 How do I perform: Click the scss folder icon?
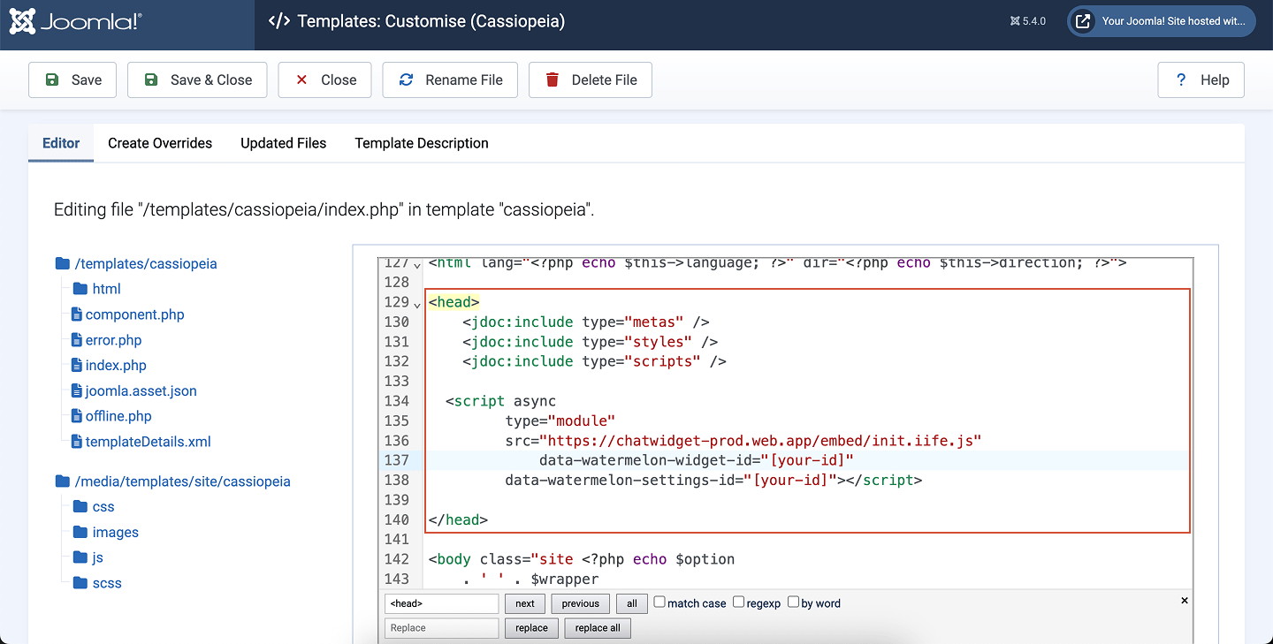coord(80,583)
